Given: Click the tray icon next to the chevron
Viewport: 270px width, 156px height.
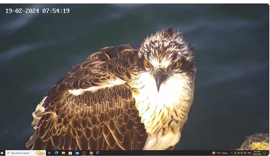Looking at the screenshot, I should 235,153.
